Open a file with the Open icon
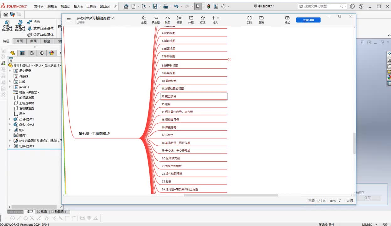Image resolution: width=391 pixels, height=226 pixels. [144, 6]
